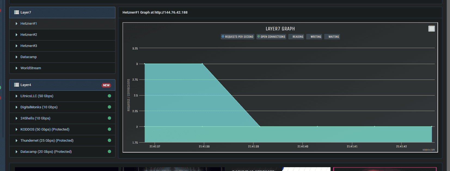Click the Layer4 list icon
Screen dimensions: 450x171
[x=17, y=85]
